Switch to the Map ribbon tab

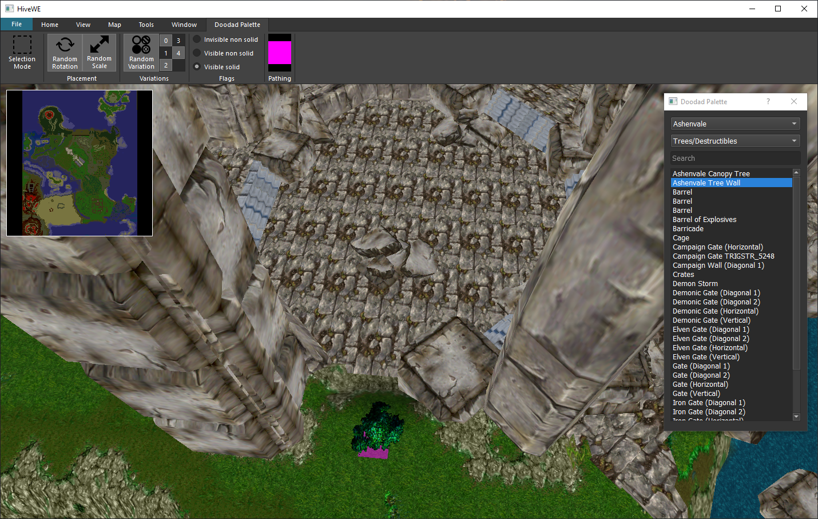tap(114, 25)
